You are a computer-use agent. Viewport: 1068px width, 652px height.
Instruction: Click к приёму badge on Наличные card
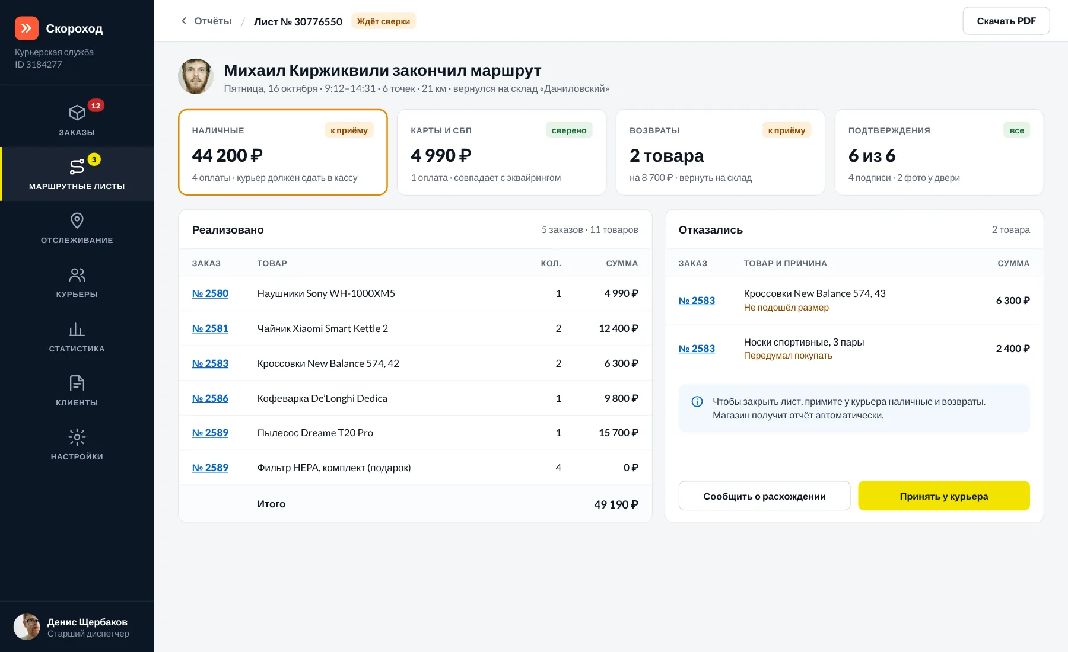(349, 130)
